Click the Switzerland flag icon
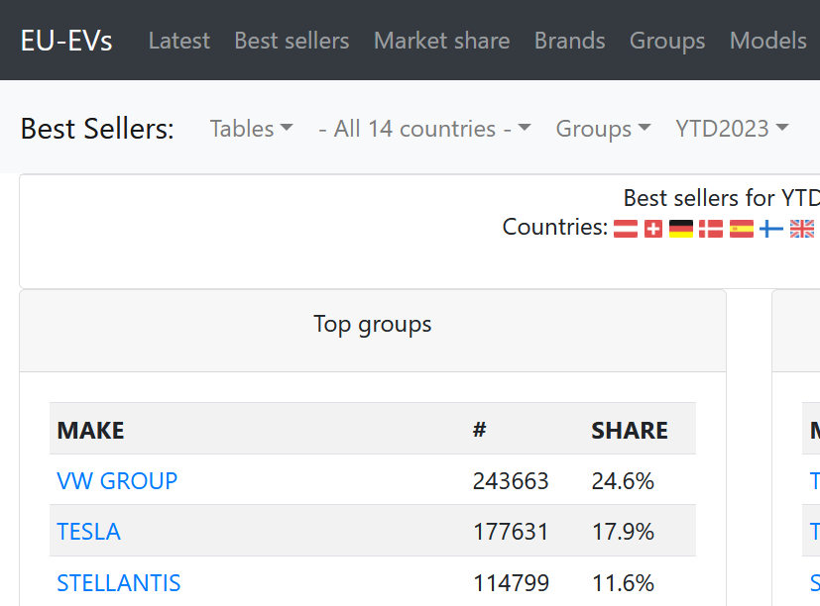Screen dimensions: 820x606 (x=653, y=229)
